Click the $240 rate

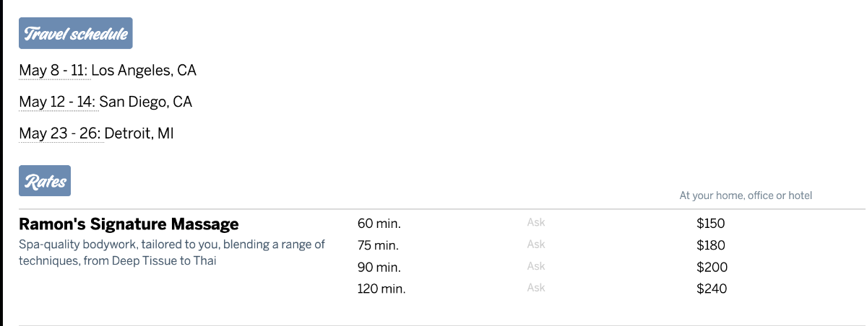coord(712,289)
